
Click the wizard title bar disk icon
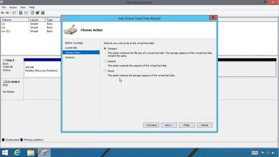pos(65,18)
